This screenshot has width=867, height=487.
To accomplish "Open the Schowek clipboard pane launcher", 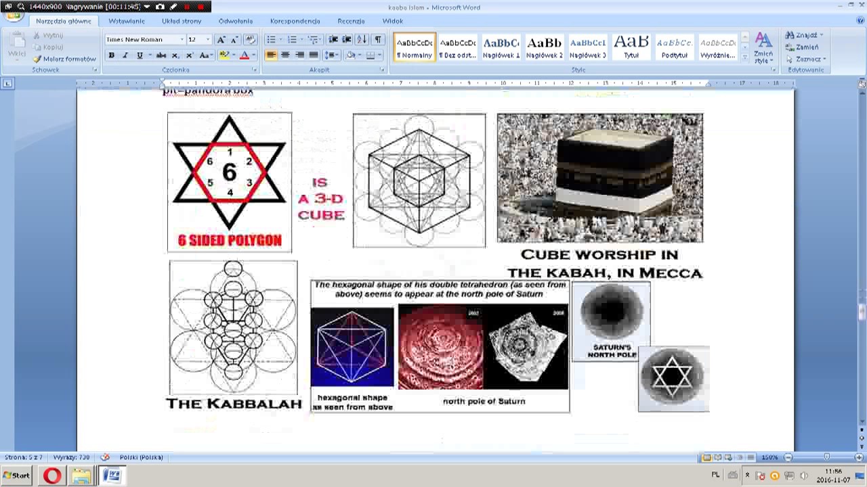I will (x=95, y=70).
